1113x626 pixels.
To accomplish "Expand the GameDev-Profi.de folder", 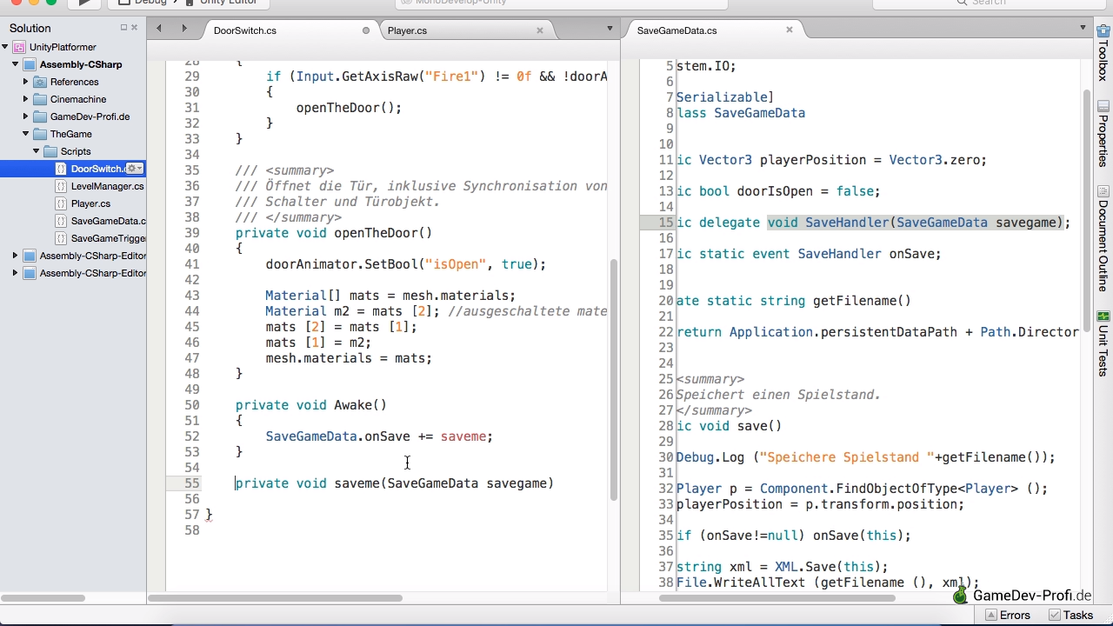I will pos(26,117).
